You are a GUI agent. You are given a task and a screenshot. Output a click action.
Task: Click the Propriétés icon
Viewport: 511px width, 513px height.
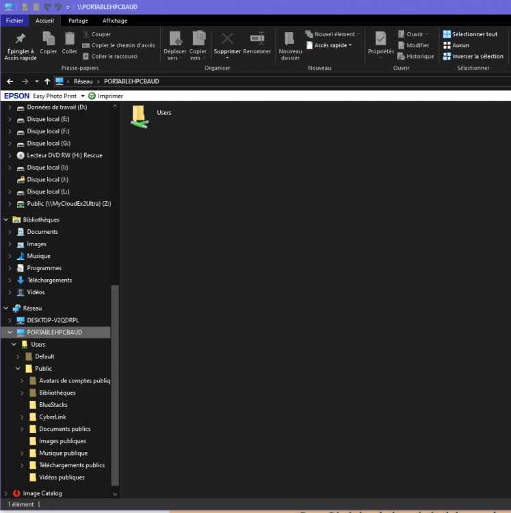[381, 38]
